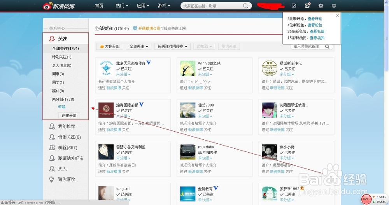Open 未分组 dropdown for Winnid微之风
This screenshot has width=389, height=205.
(x=205, y=74)
